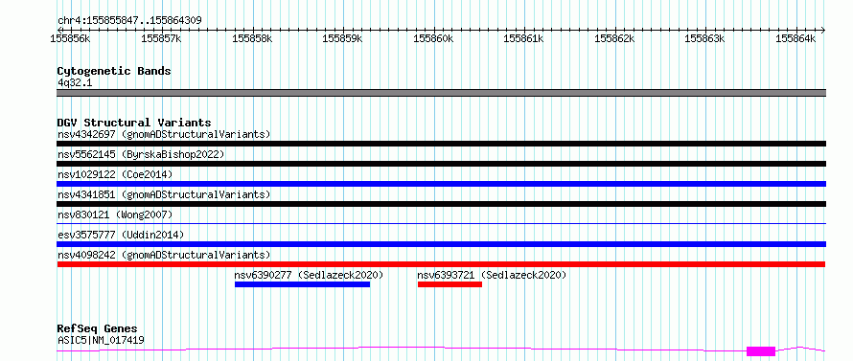Image resolution: width=853 pixels, height=361 pixels.
Task: Open the ASIC5|NM_017419 gene label
Action: click(x=101, y=340)
